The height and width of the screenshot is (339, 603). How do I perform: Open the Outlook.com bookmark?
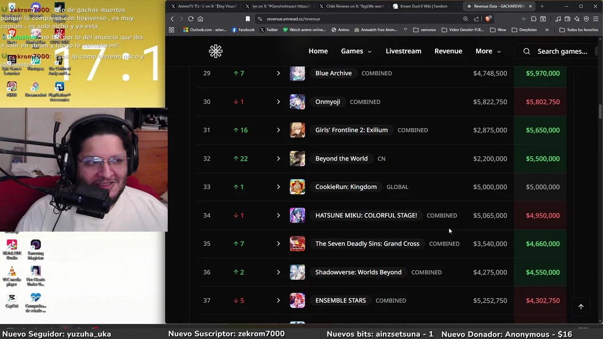[204, 30]
